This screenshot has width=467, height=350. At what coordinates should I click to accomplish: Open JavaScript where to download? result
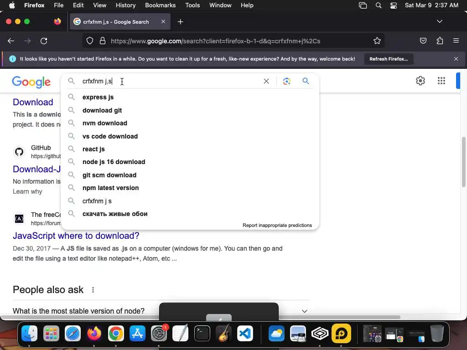tap(76, 236)
